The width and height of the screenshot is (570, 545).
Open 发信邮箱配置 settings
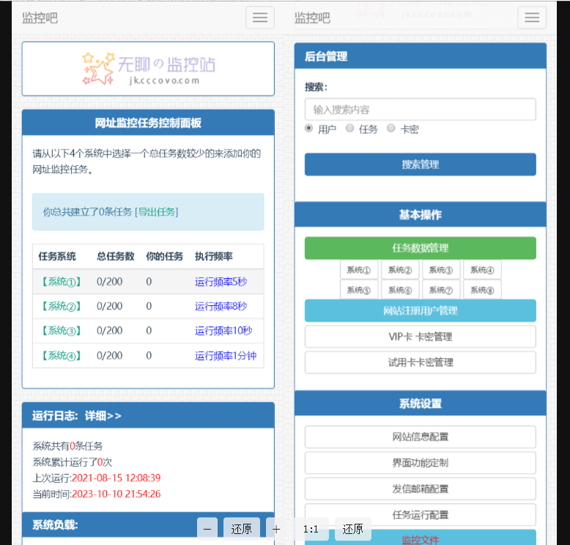click(x=421, y=489)
